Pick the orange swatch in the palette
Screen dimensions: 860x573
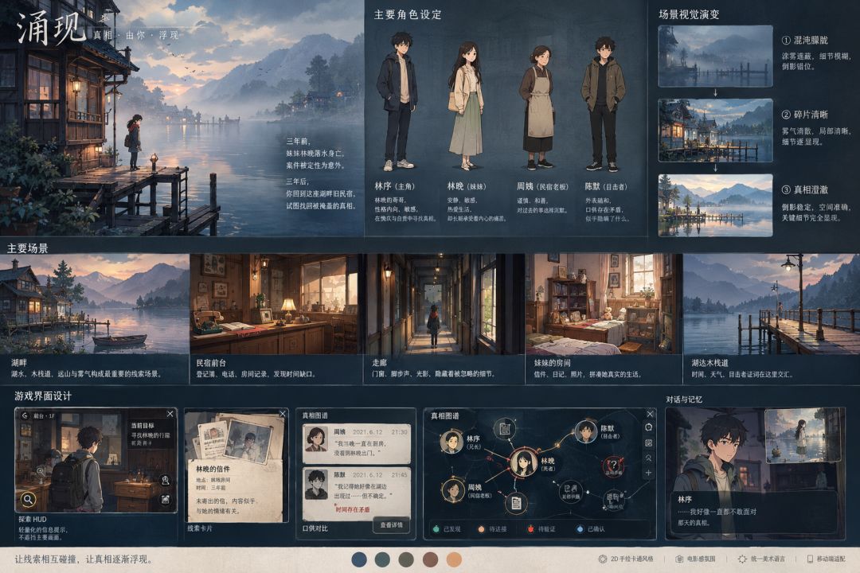coord(454,559)
